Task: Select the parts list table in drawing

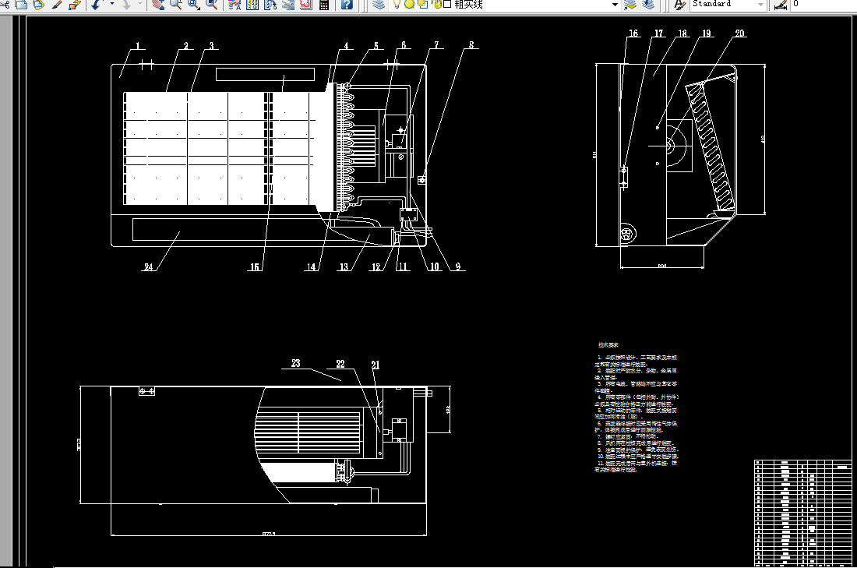Action: (803, 513)
